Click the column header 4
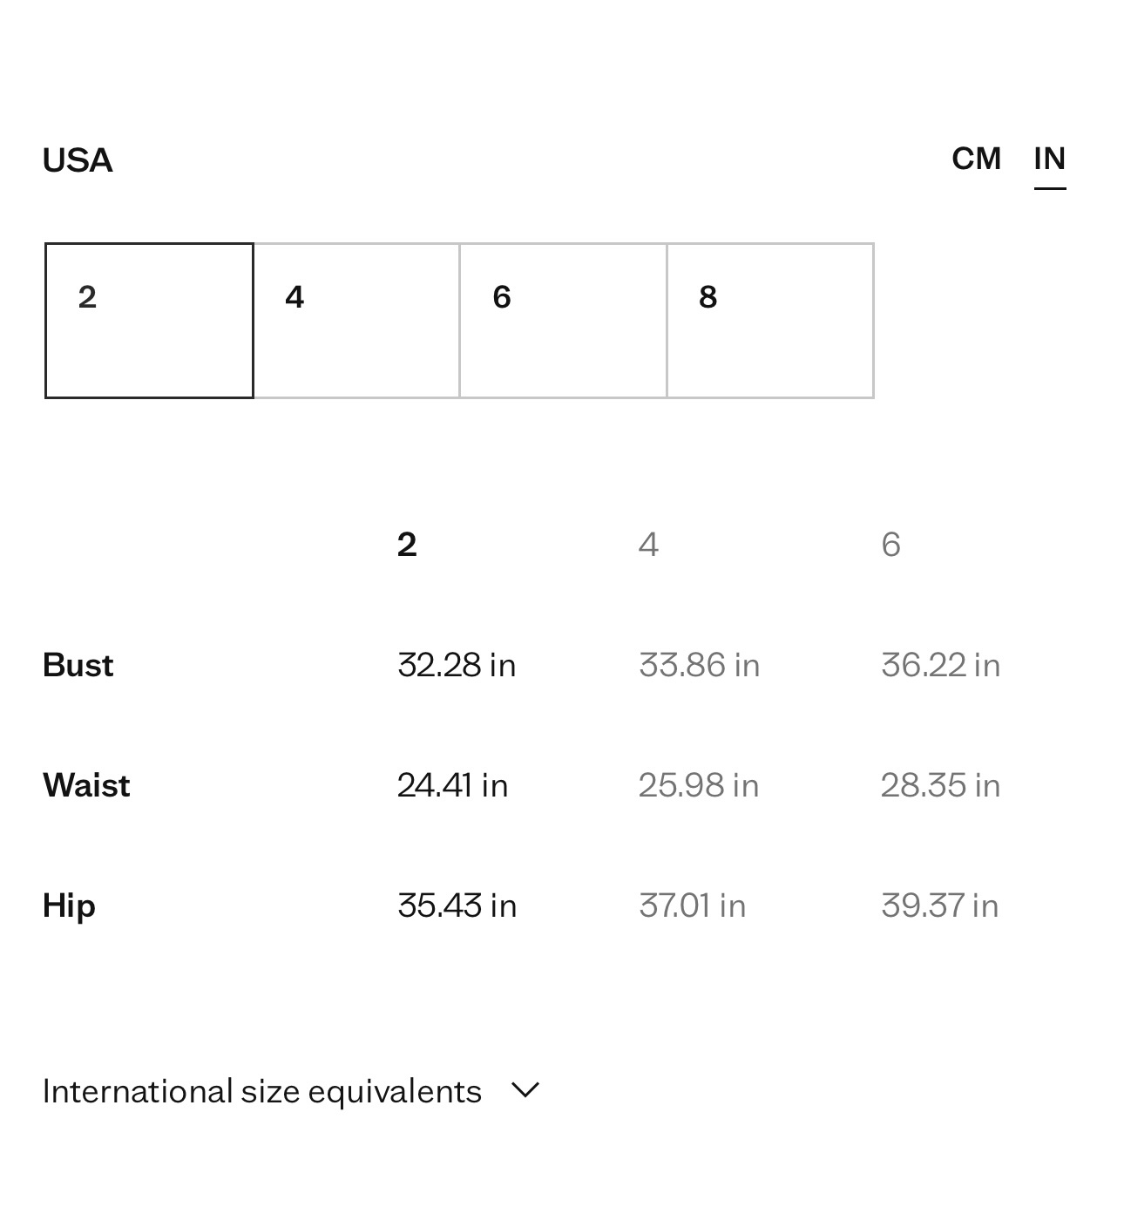Image resolution: width=1124 pixels, height=1207 pixels. [x=648, y=545]
